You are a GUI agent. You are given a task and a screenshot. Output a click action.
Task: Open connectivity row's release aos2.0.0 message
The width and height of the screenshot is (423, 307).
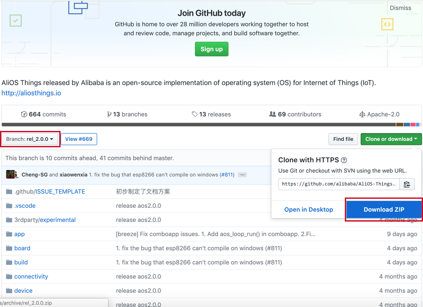[x=138, y=277]
